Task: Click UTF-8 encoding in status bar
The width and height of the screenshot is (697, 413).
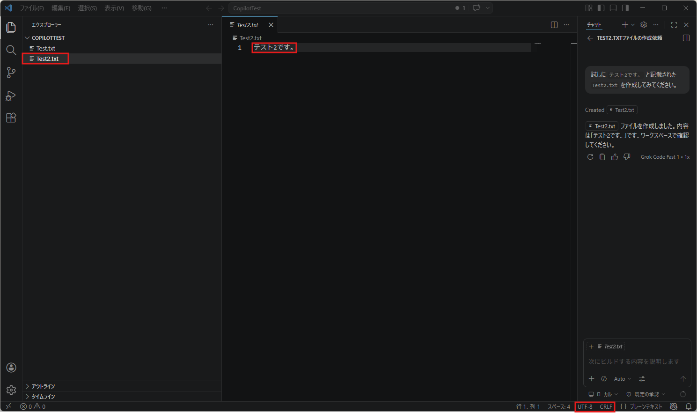Action: click(585, 407)
